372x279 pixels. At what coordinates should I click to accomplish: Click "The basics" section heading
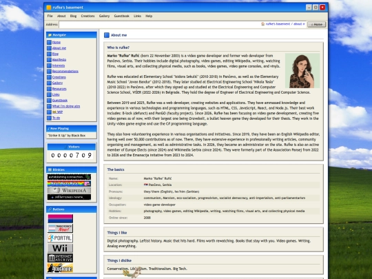click(x=116, y=169)
